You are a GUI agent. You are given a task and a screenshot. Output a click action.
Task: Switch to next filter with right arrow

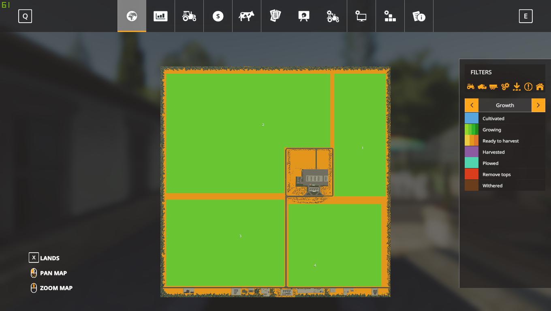tap(538, 105)
